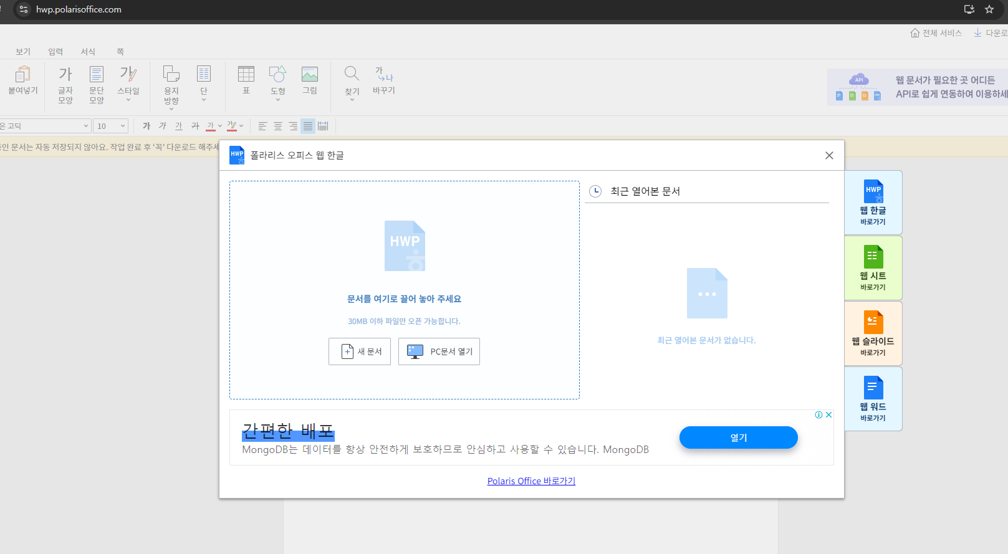
Task: Align text left
Action: [x=262, y=126]
